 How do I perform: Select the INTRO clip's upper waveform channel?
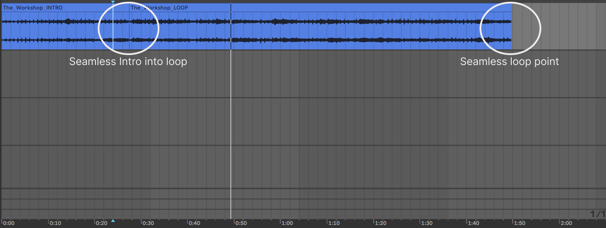point(65,21)
